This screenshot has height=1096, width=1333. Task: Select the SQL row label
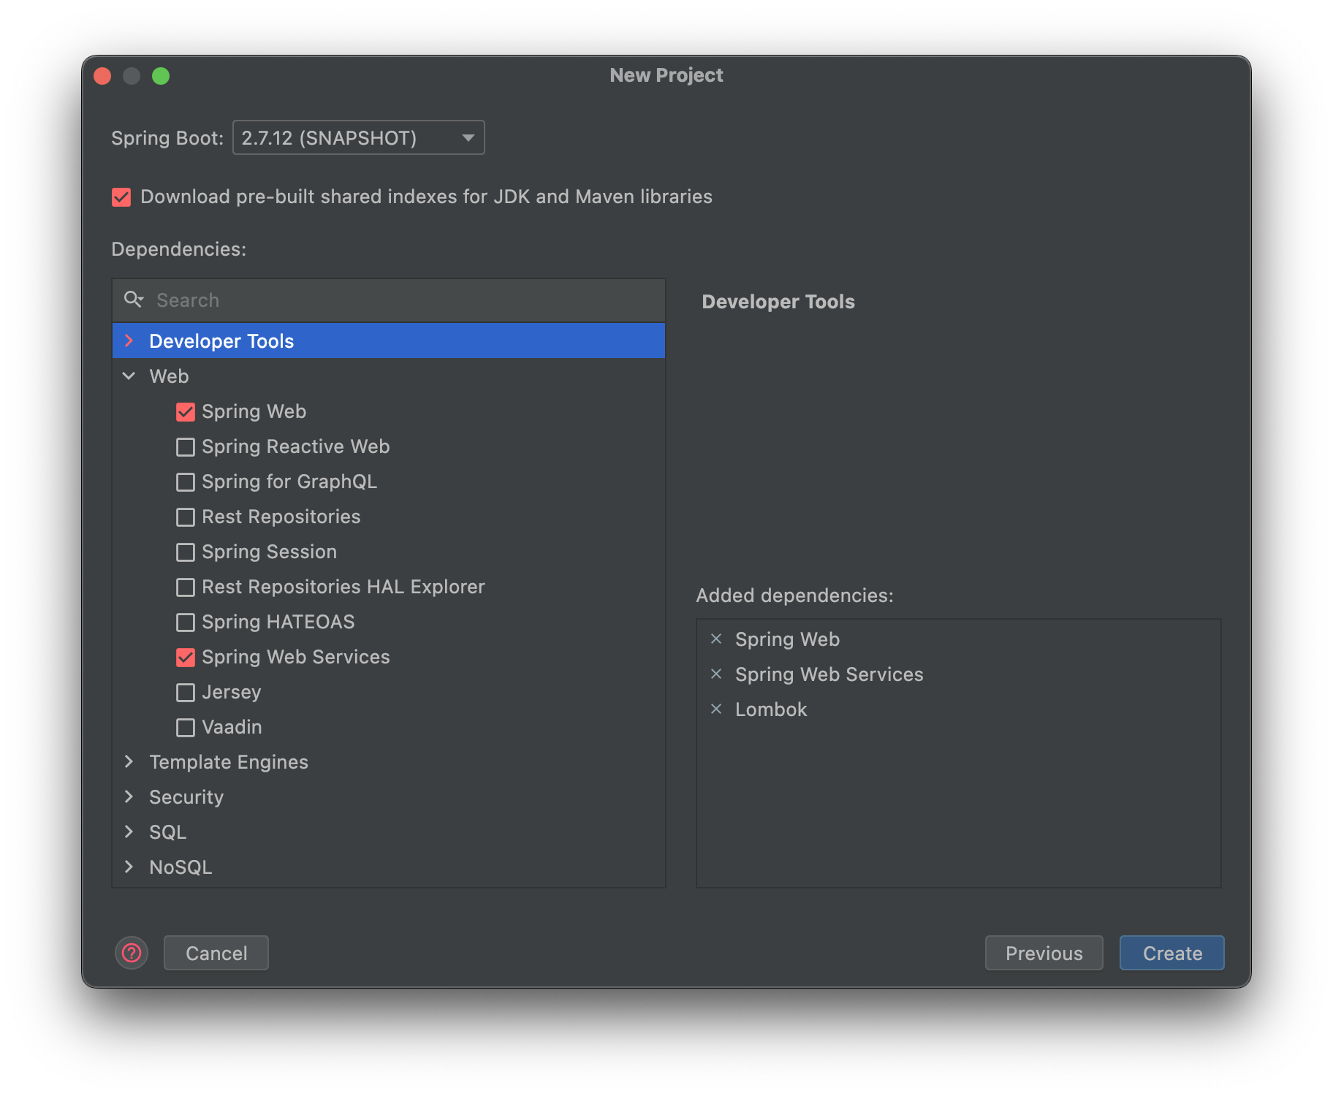pos(167,831)
